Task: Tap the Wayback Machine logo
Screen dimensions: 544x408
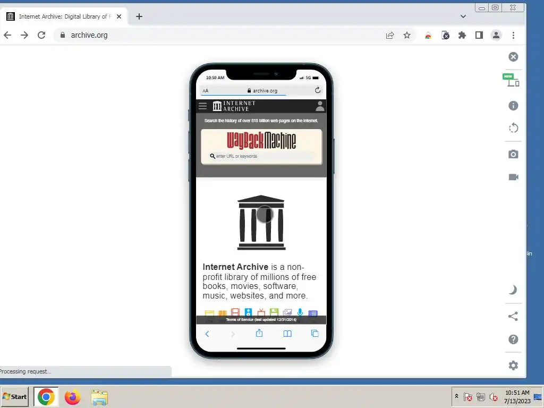Action: click(x=261, y=140)
